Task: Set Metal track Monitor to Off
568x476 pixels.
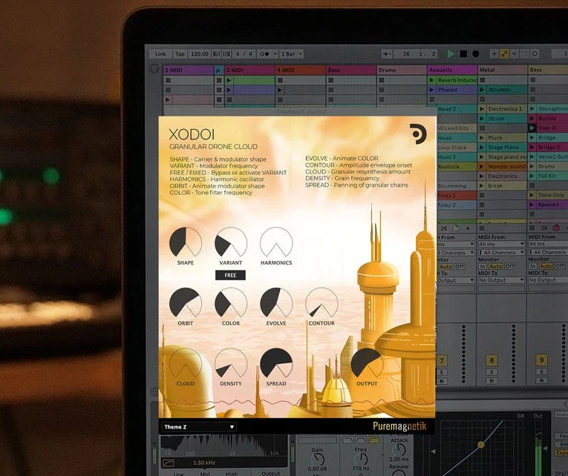Action: coord(510,266)
